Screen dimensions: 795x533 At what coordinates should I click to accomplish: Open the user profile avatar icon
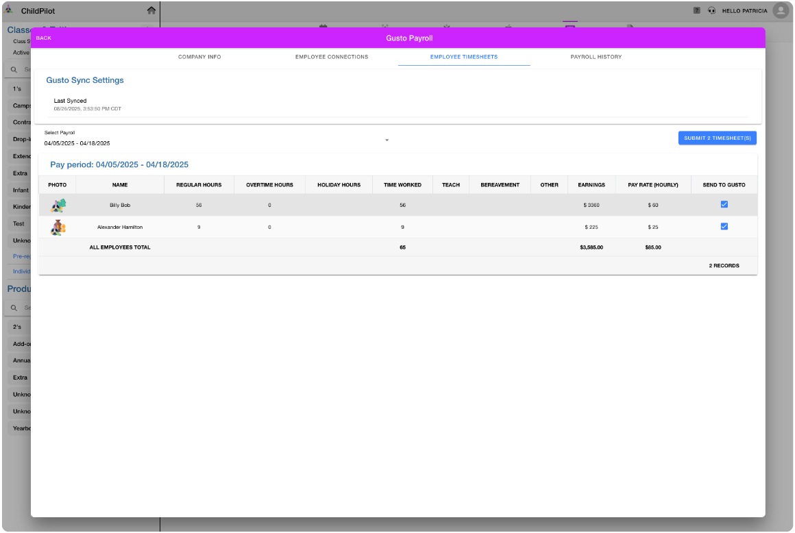[x=781, y=10]
